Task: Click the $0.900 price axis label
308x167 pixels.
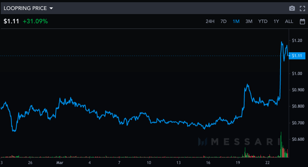Action: point(298,90)
